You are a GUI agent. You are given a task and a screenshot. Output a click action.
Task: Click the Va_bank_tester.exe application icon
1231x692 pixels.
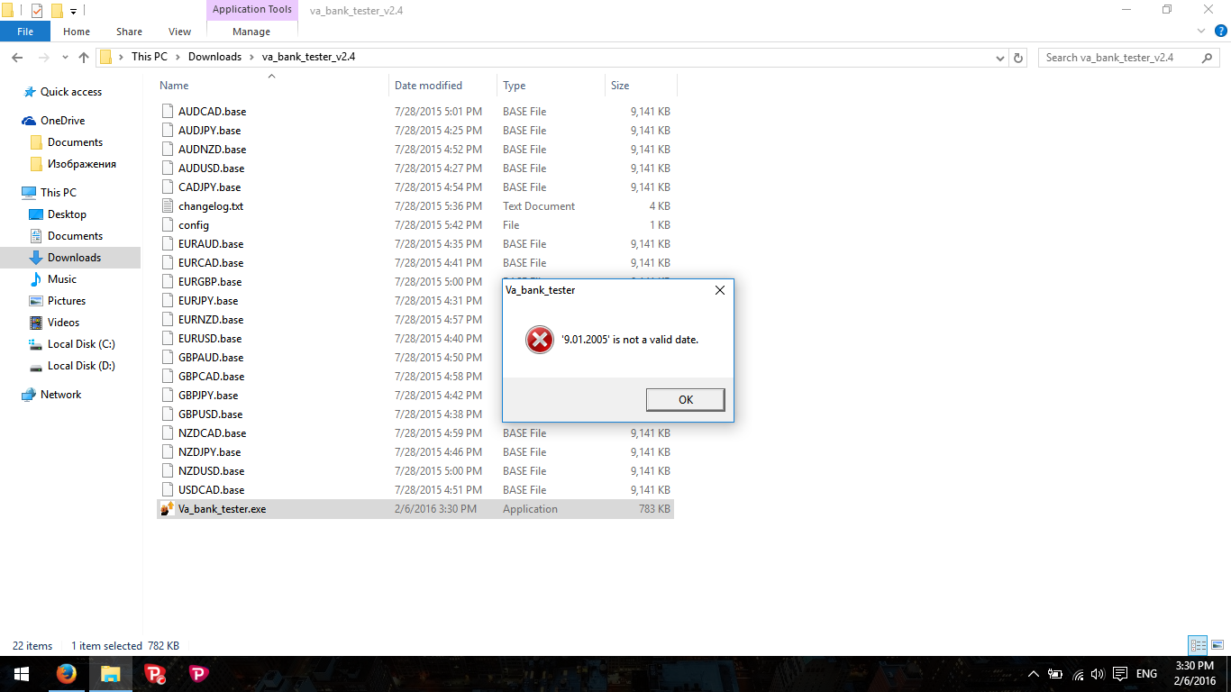coord(167,509)
